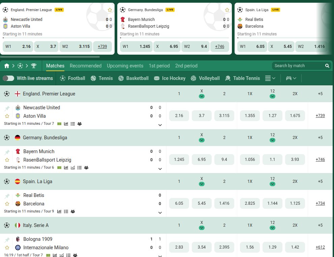The image size is (334, 257).
Task: Open X dropdown in Premier League header
Action: [x=202, y=96]
